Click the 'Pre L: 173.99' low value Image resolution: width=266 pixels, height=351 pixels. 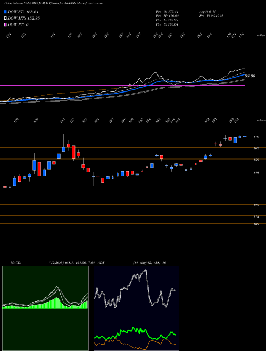(167, 20)
